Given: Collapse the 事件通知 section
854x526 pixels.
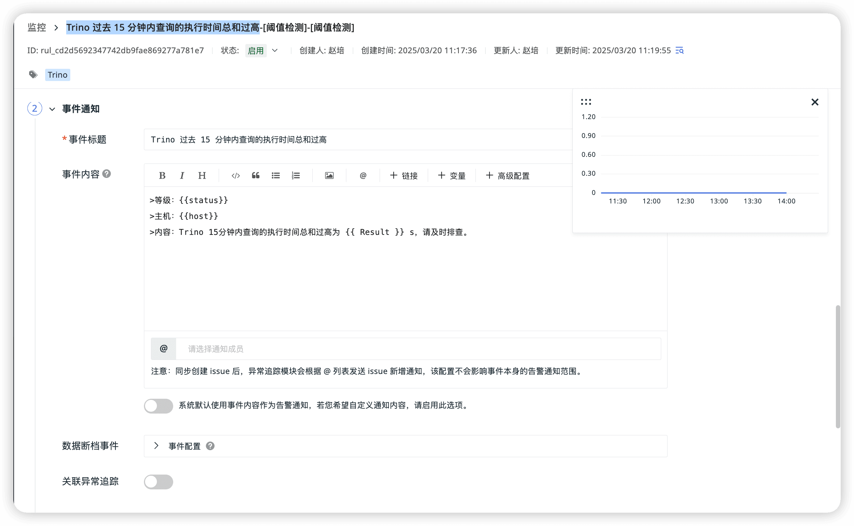Looking at the screenshot, I should (x=52, y=109).
